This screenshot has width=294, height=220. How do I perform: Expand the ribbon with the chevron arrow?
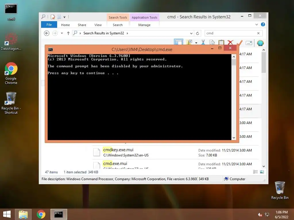click(x=256, y=25)
